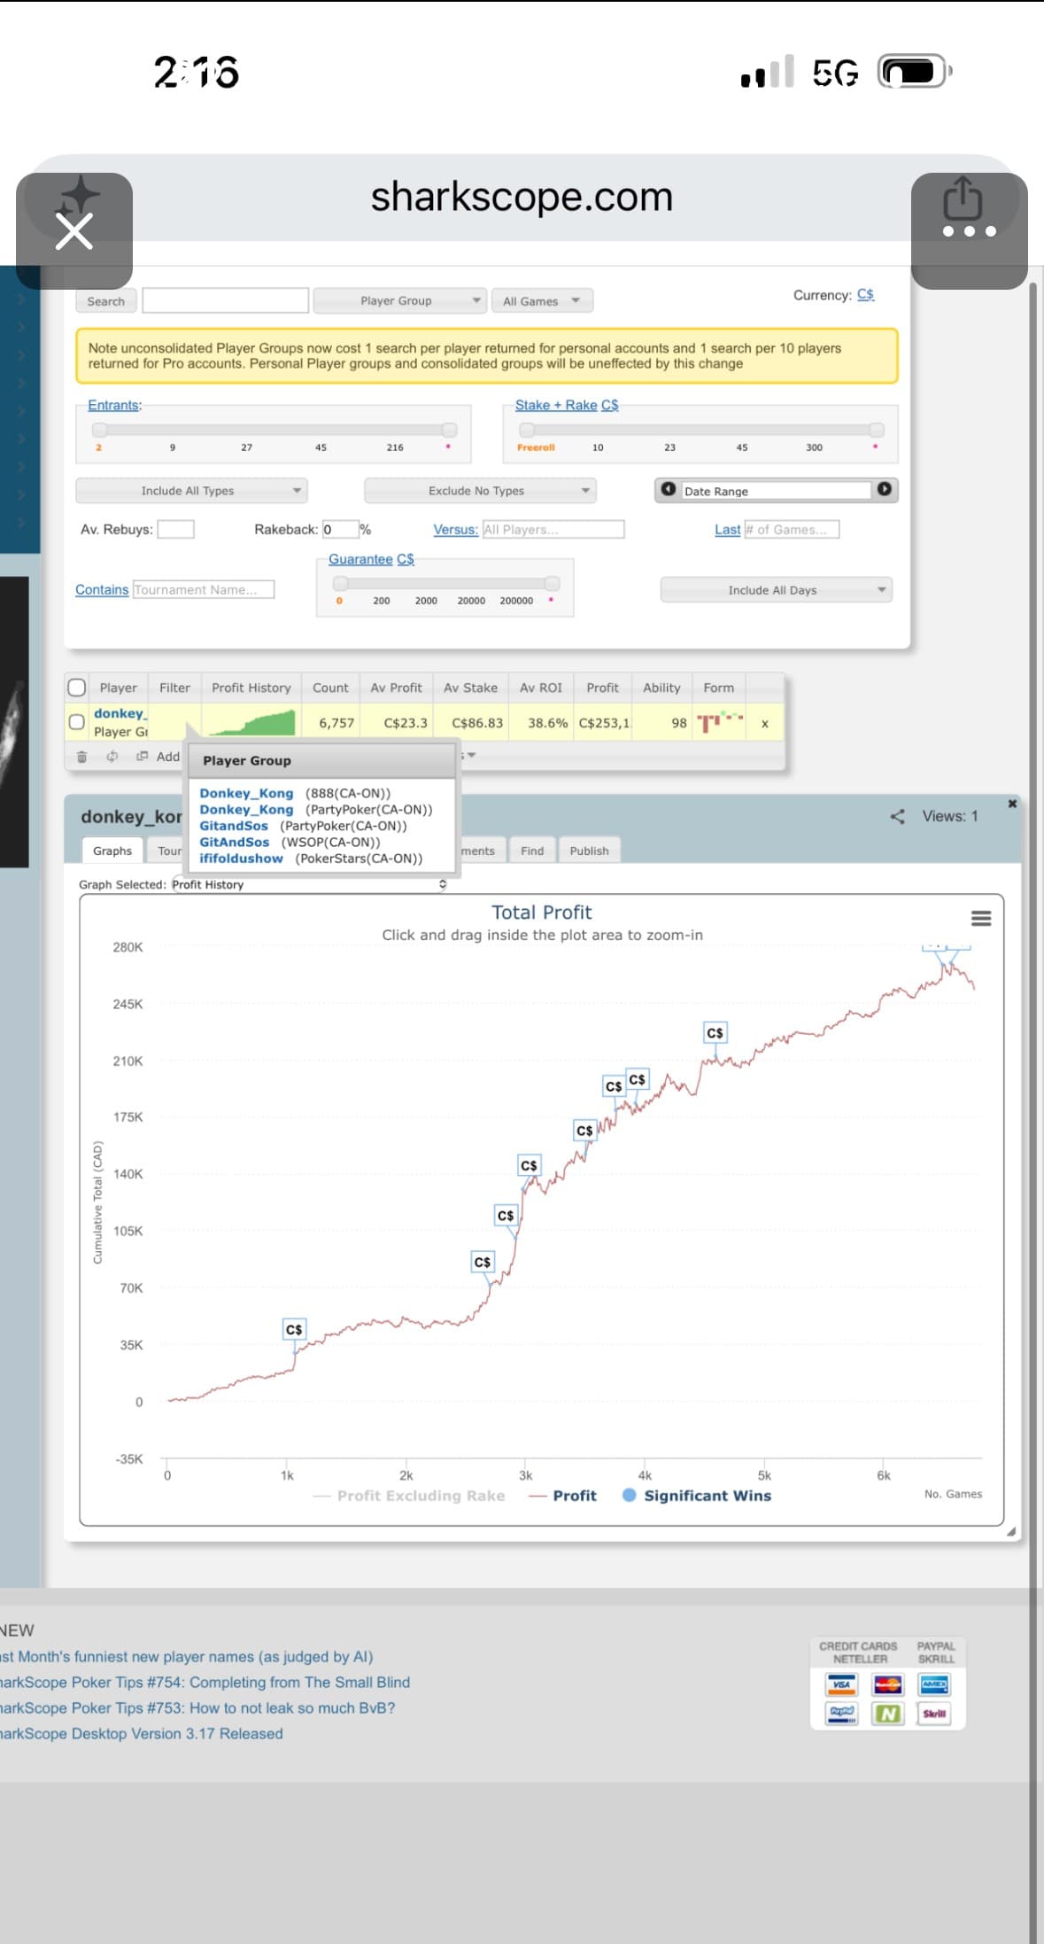This screenshot has width=1044, height=1944.
Task: Click the Stake + Rake slider right handle
Action: pyautogui.click(x=877, y=430)
